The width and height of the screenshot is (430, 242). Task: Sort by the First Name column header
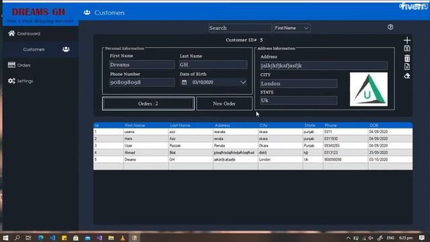(x=146, y=126)
